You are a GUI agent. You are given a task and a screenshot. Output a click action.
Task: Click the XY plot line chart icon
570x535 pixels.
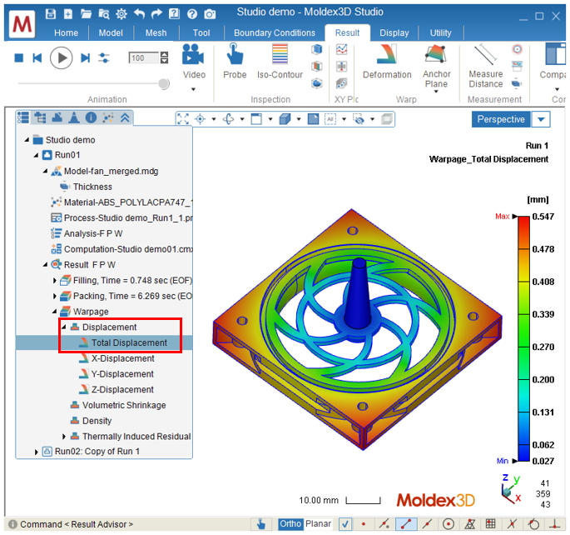(x=341, y=49)
